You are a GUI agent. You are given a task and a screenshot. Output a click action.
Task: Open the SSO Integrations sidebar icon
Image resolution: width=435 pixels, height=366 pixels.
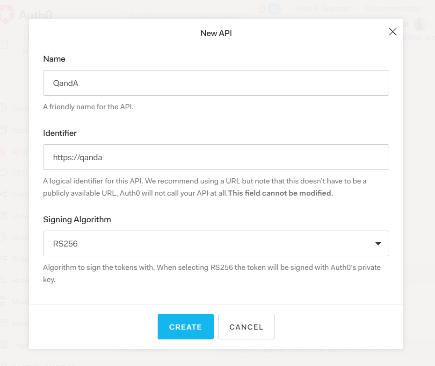(x=4, y=172)
